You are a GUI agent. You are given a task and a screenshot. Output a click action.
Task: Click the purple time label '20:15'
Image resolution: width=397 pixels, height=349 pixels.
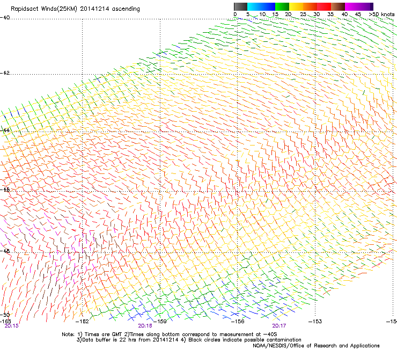pos(12,326)
